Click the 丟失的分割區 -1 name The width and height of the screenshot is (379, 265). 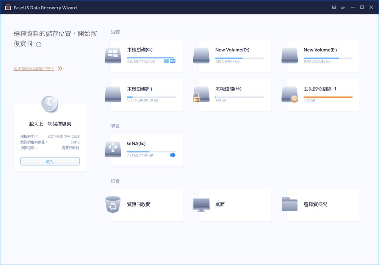(x=320, y=89)
